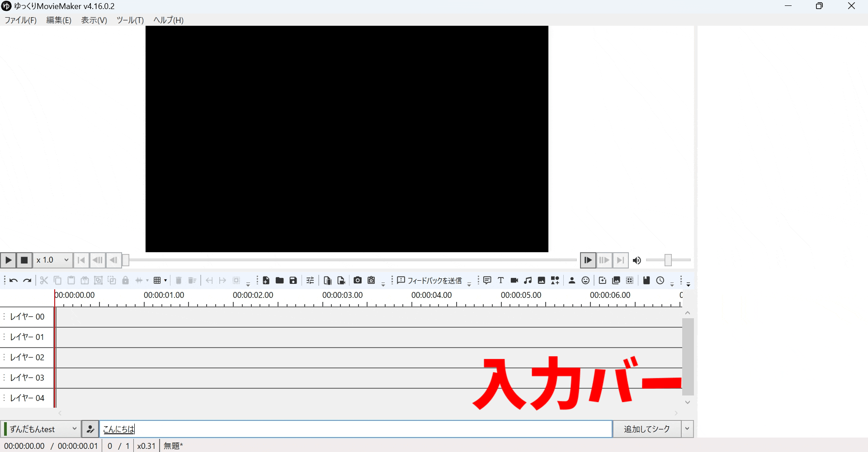The height and width of the screenshot is (452, 868).
Task: Click the 無題* project name in status bar
Action: (x=173, y=446)
